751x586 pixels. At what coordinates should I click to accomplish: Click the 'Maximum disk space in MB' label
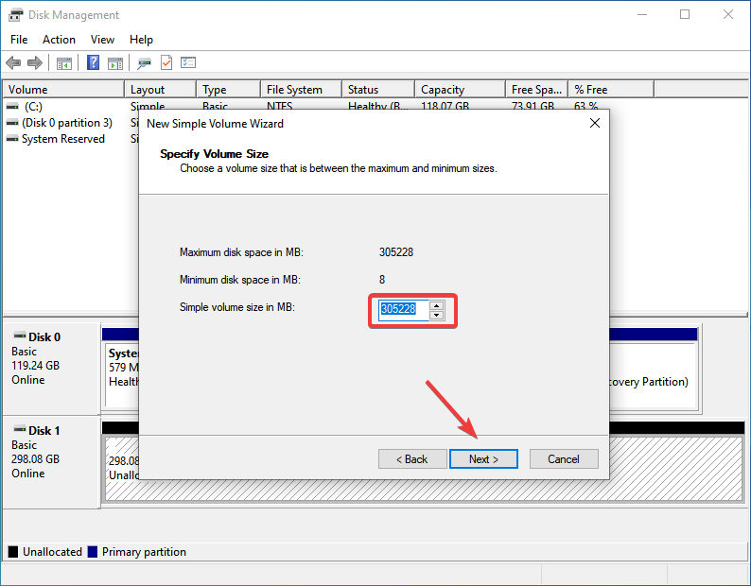[x=241, y=252]
